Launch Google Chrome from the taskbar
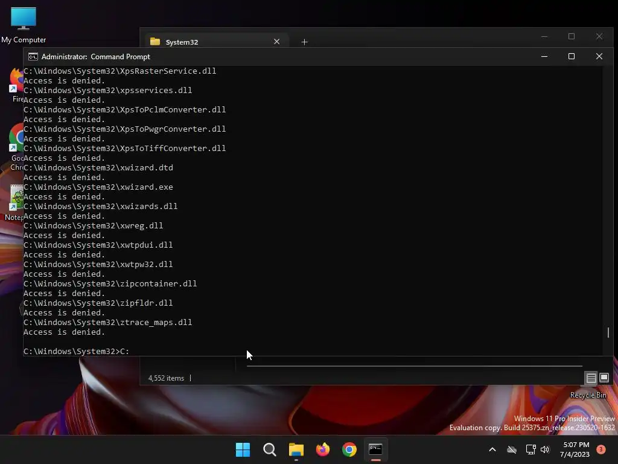This screenshot has width=618, height=464. pyautogui.click(x=349, y=449)
